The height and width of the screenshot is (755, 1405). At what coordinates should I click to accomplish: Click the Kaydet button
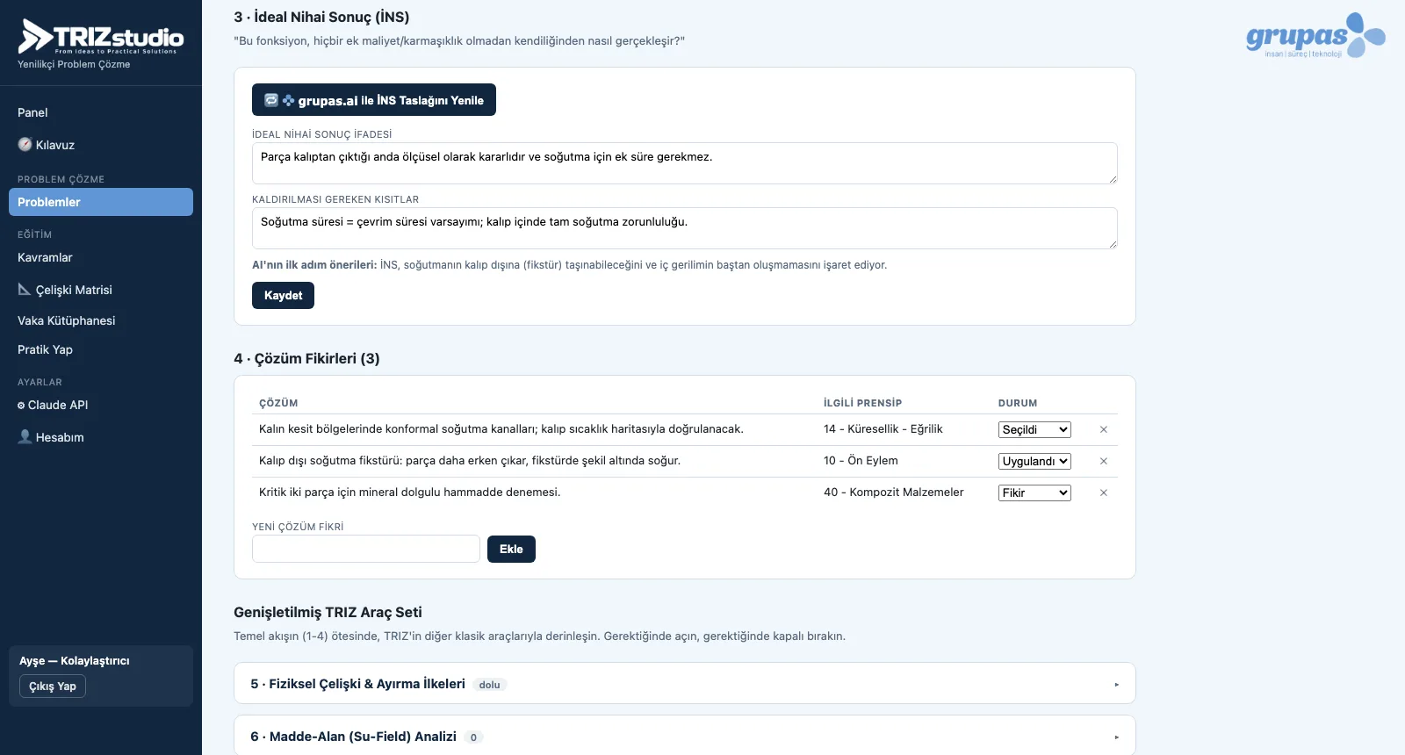[x=283, y=295]
